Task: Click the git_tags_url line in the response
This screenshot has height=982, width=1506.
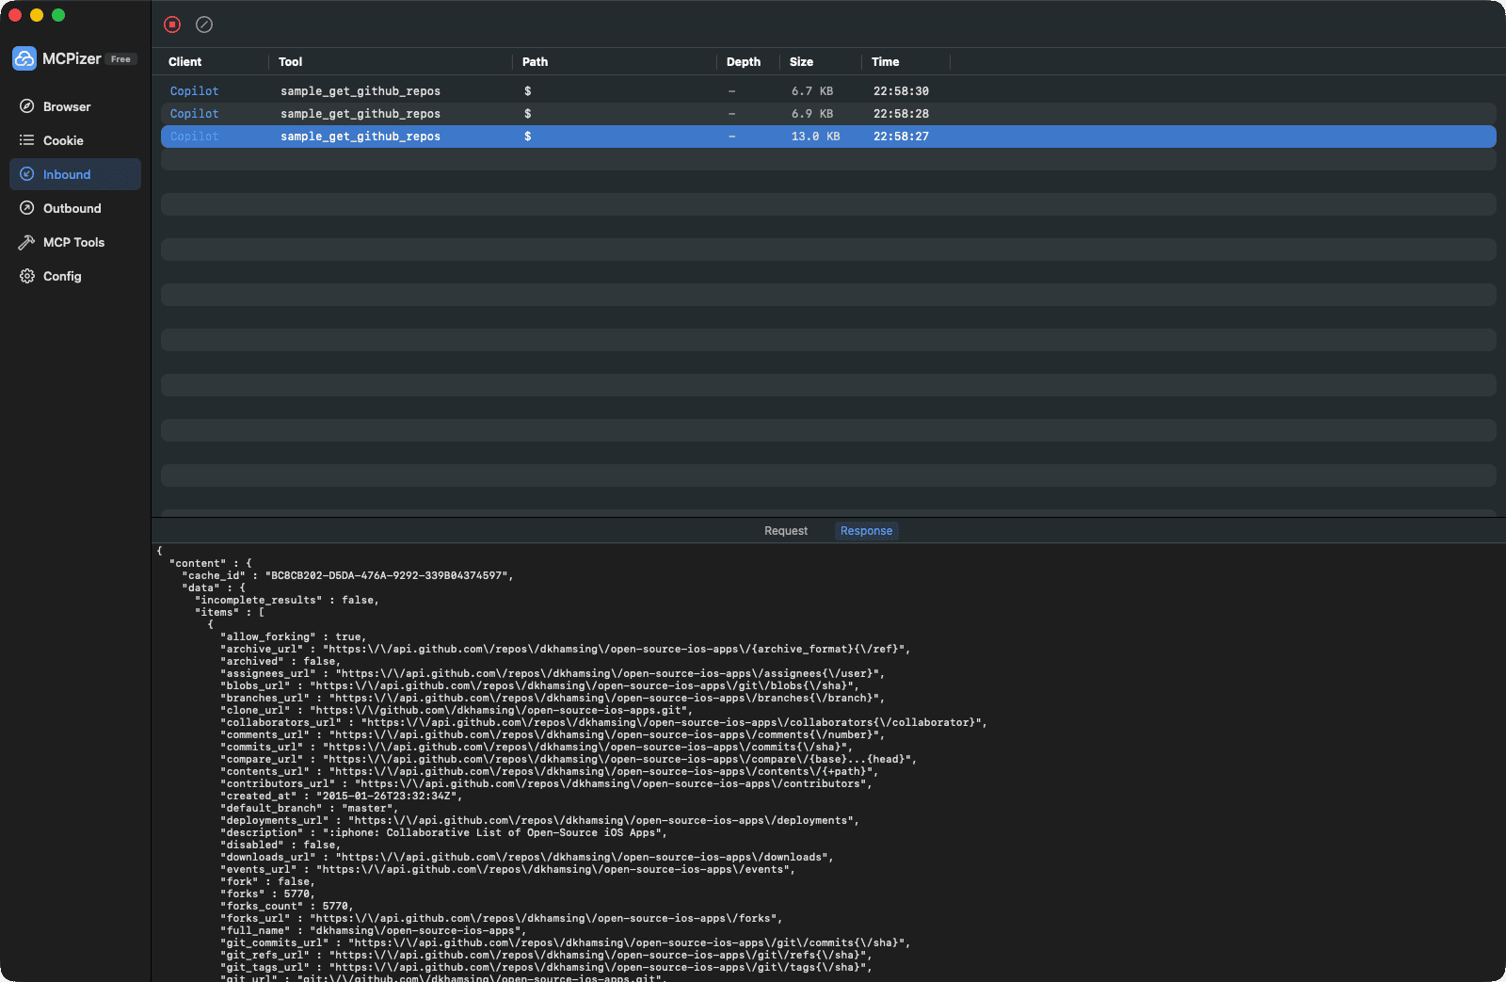Action: coord(547,967)
